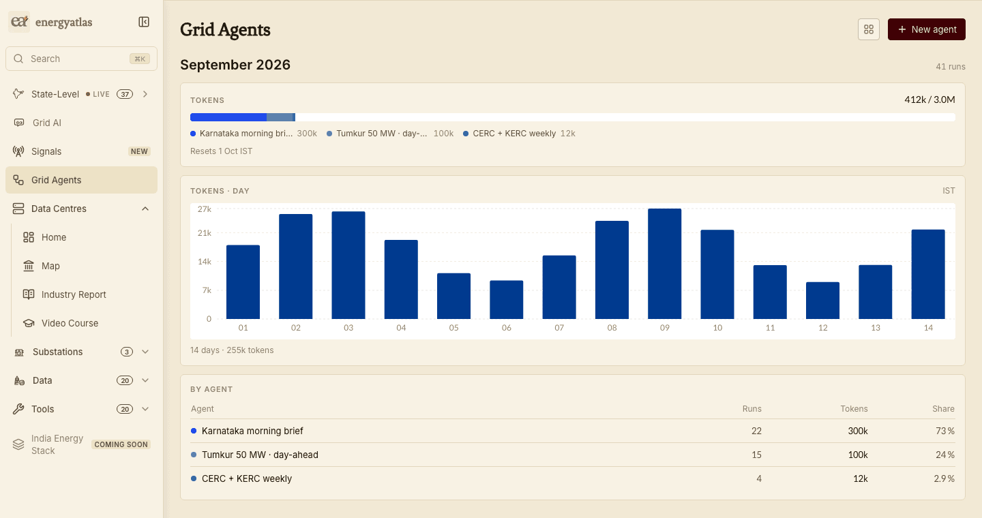The height and width of the screenshot is (518, 982).
Task: Click the day 12 bar in chart
Action: 822,301
